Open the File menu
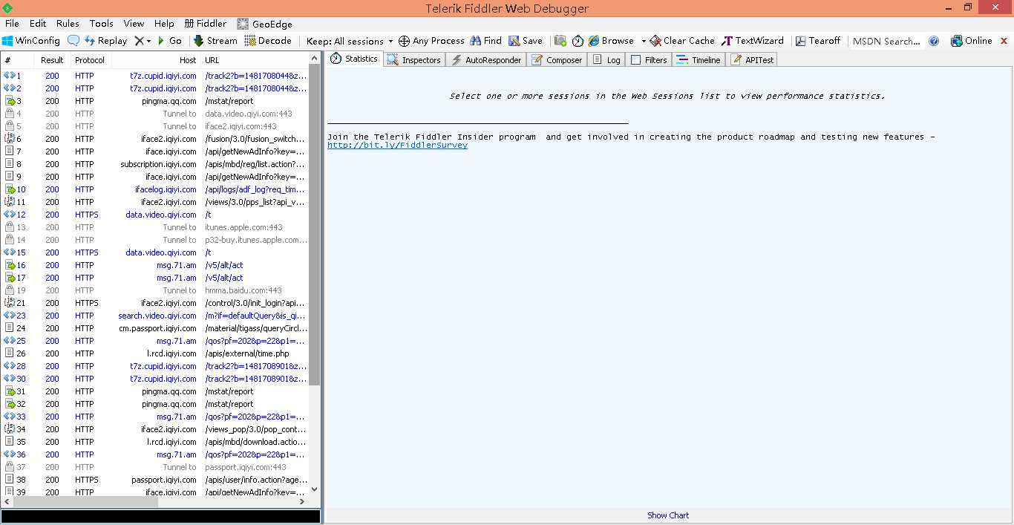 (12, 24)
